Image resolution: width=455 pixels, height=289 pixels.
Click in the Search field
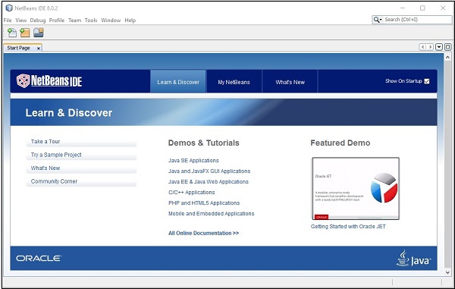417,20
